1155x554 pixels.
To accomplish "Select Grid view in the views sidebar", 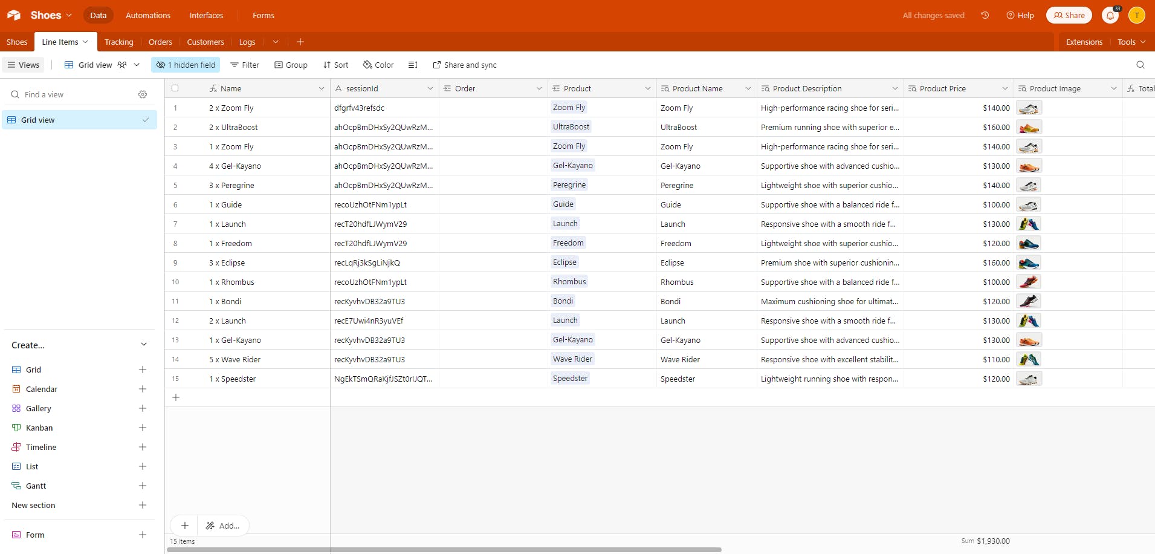I will click(x=79, y=120).
